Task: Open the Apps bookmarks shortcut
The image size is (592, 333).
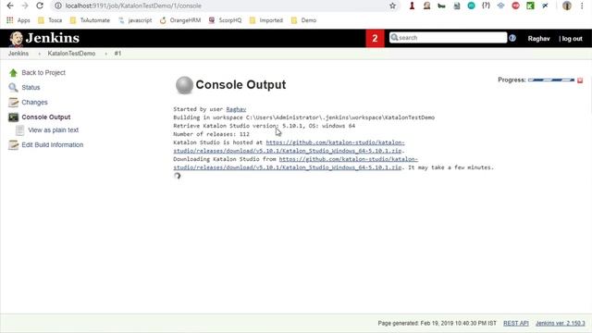Action: click(x=18, y=20)
